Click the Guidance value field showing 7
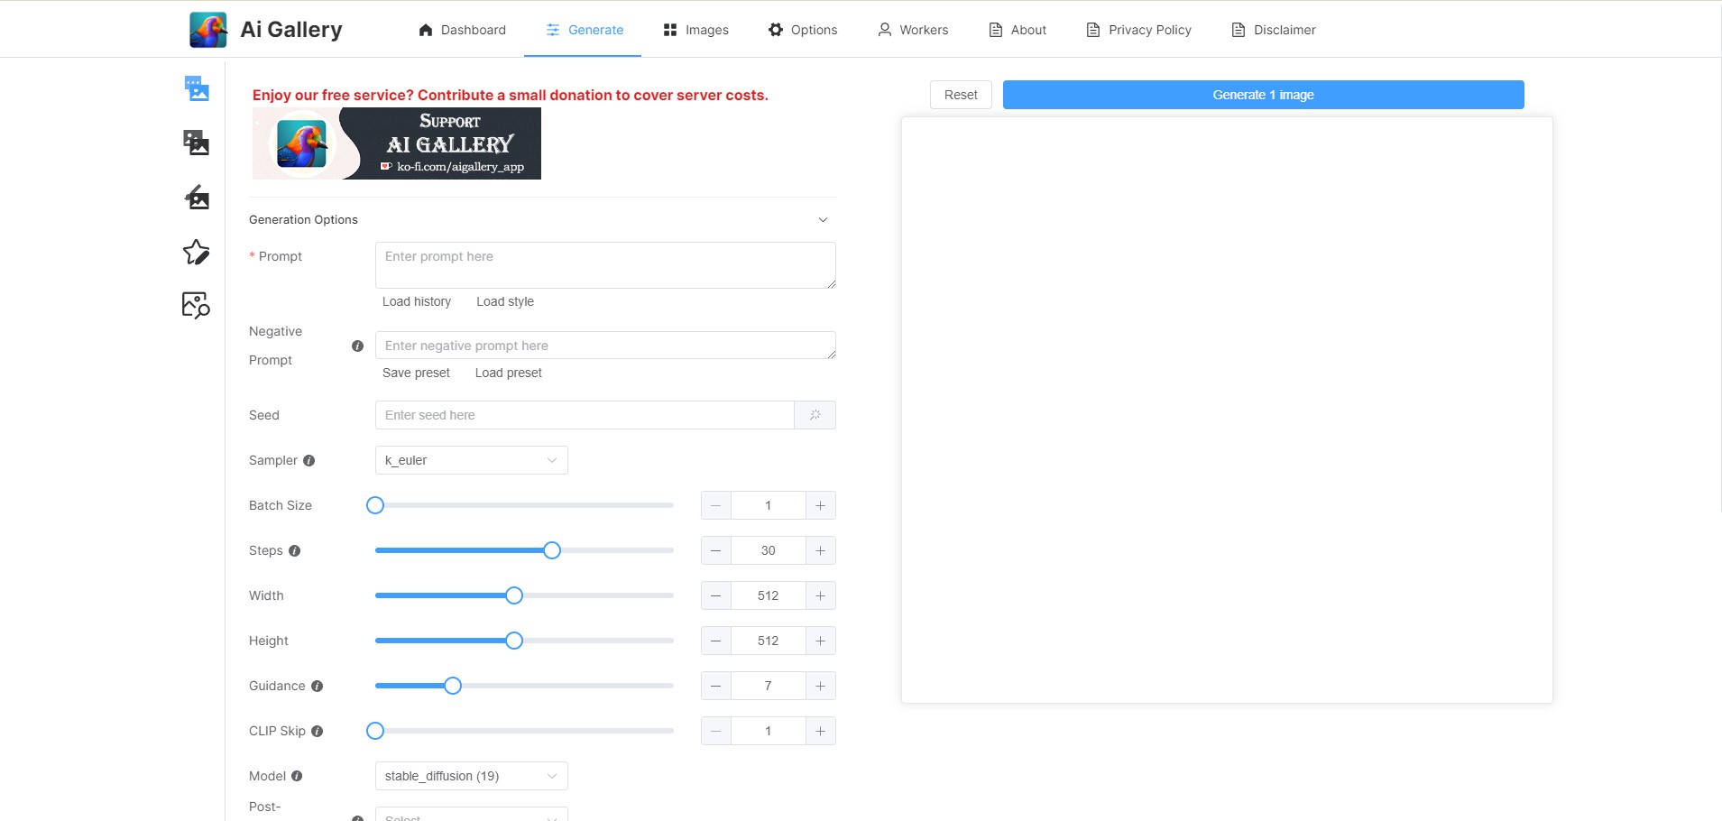Screen dimensions: 1722x821 coord(769,686)
